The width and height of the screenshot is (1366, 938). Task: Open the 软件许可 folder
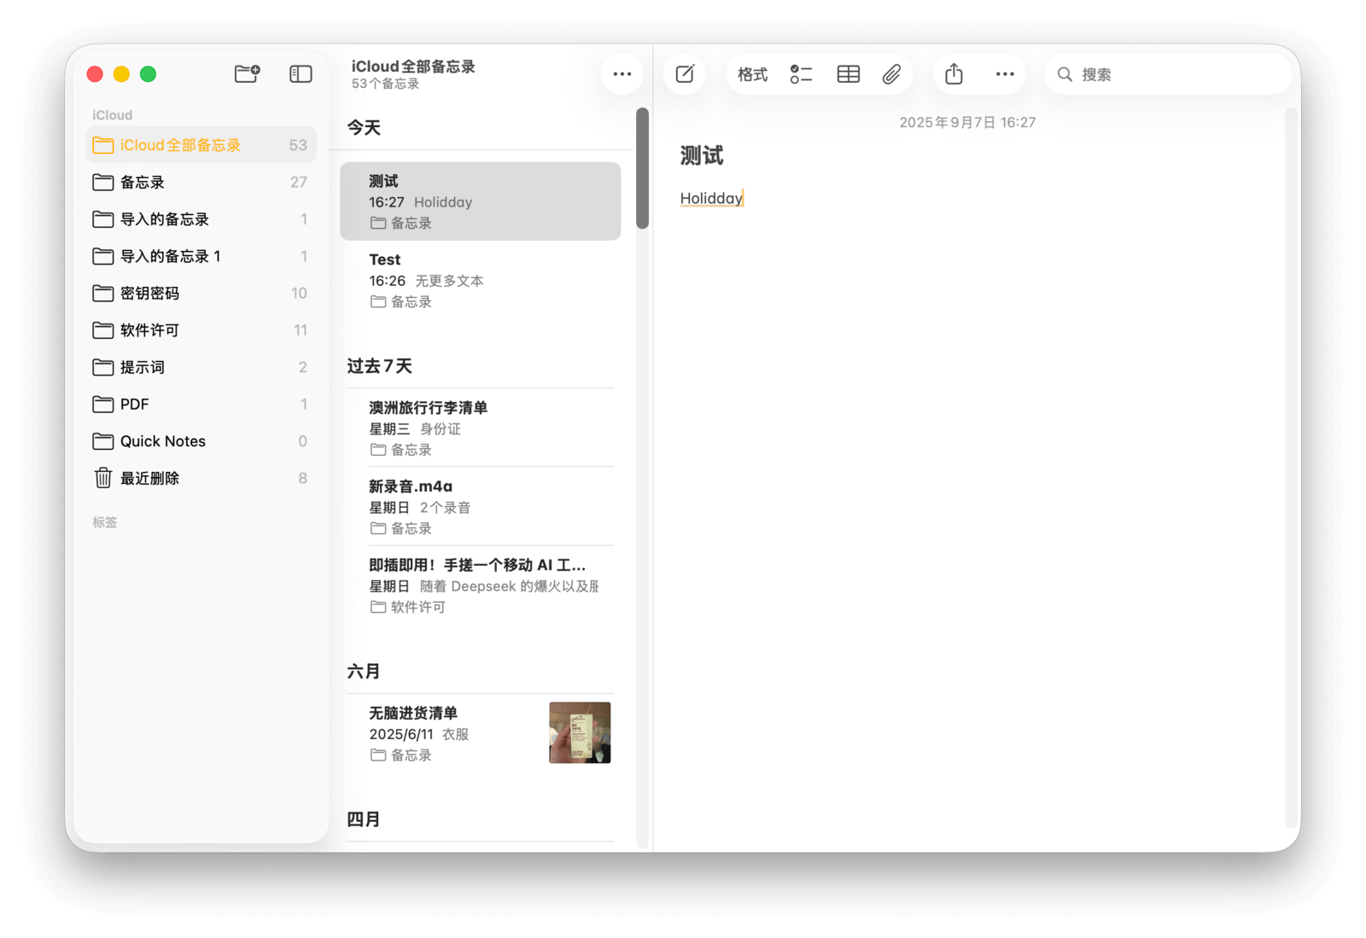[149, 330]
